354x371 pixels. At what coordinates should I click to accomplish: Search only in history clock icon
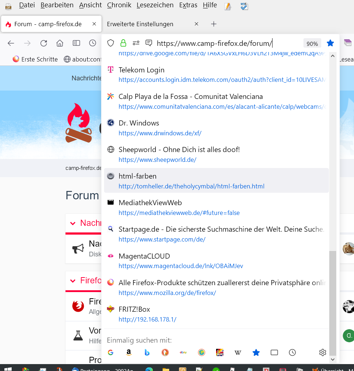tap(292, 352)
